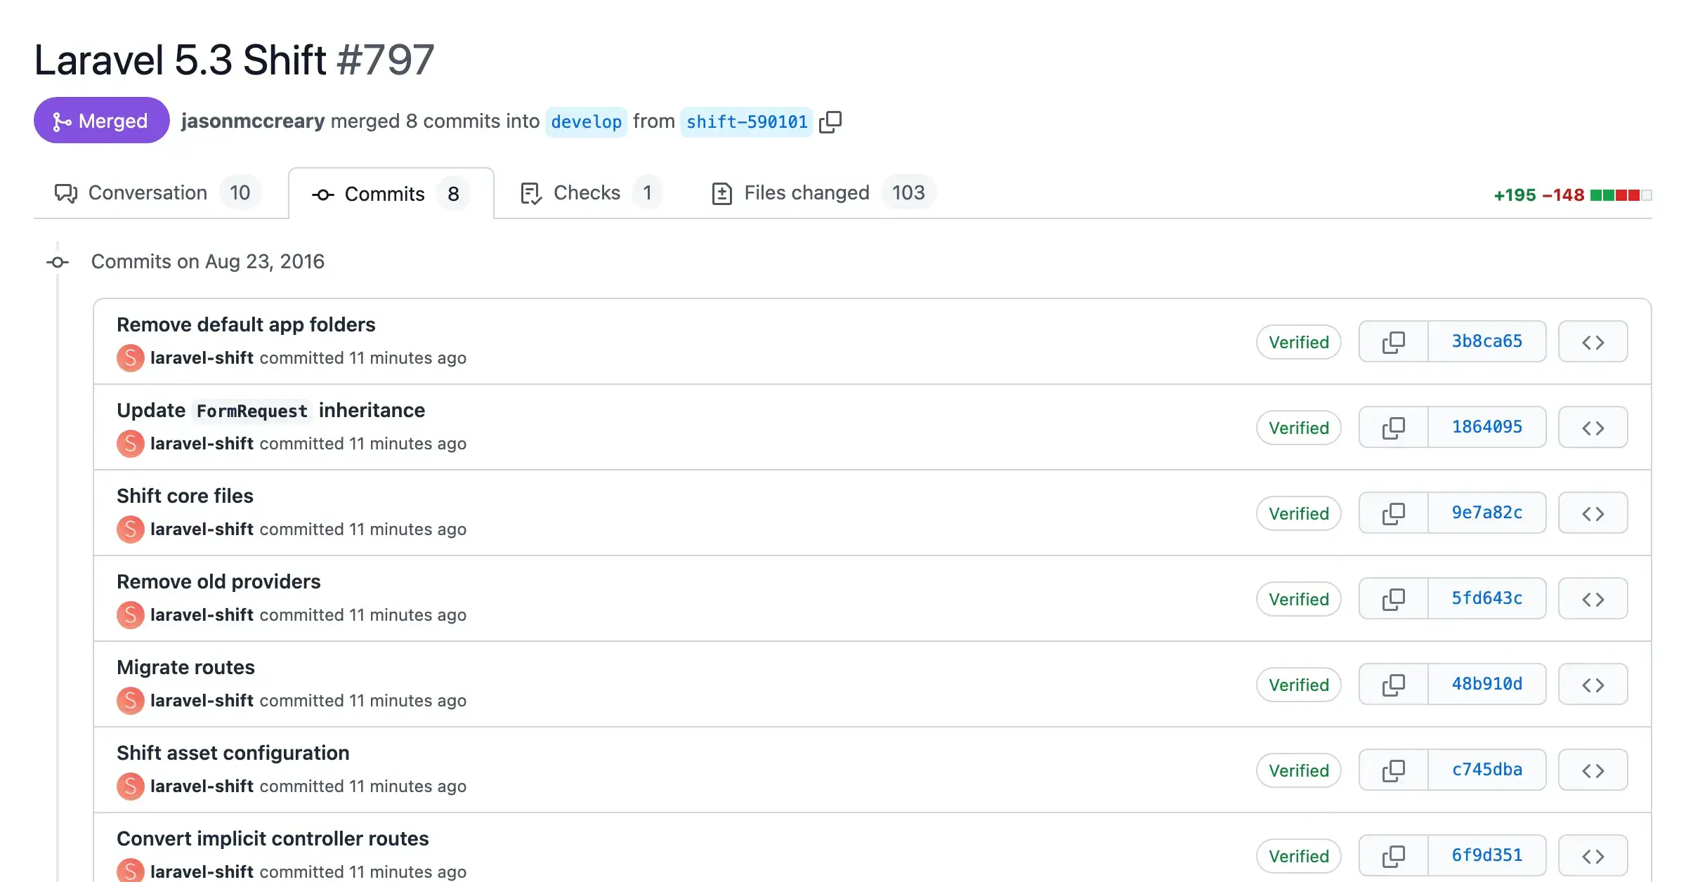This screenshot has height=882, width=1686.
Task: Copy full SHA for commit 1864095
Action: (1394, 428)
